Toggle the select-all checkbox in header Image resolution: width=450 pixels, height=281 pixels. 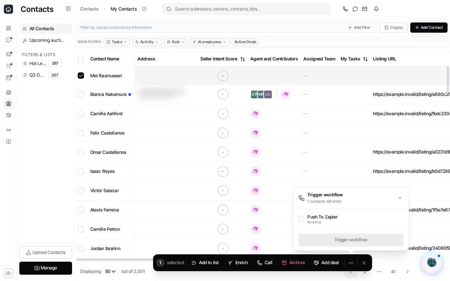[x=81, y=59]
